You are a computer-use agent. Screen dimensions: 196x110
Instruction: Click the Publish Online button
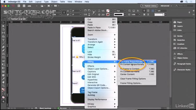coord(149,6)
